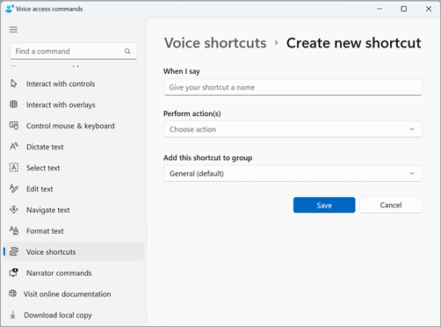Open Interact with controls section
This screenshot has width=441, height=327.
74,84
